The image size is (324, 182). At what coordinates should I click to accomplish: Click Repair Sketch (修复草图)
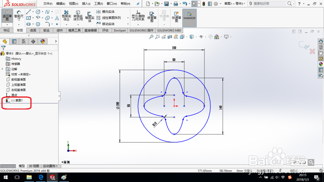point(152,17)
